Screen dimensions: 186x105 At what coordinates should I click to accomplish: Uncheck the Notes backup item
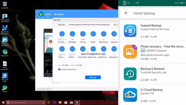tap(93, 34)
